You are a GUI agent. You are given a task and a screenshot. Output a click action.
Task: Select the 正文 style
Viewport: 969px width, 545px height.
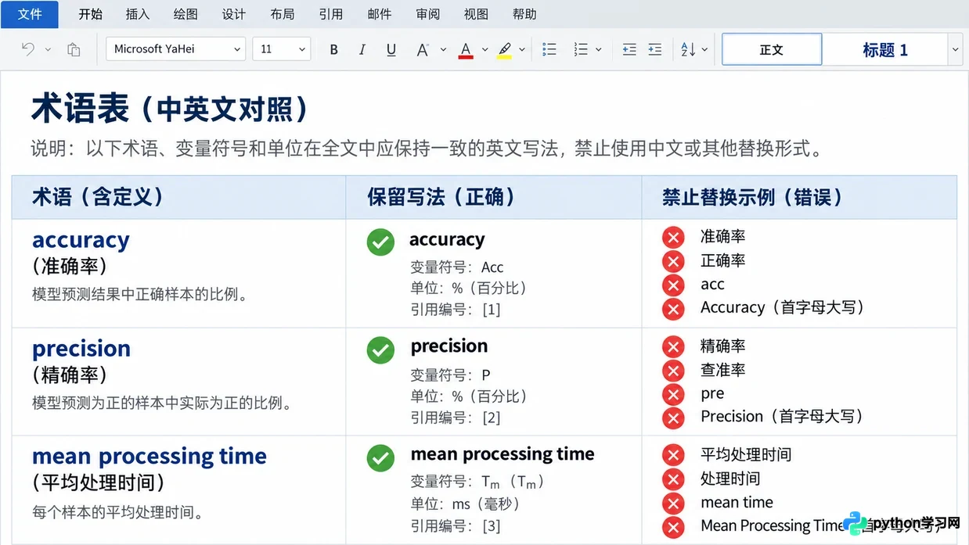(772, 49)
